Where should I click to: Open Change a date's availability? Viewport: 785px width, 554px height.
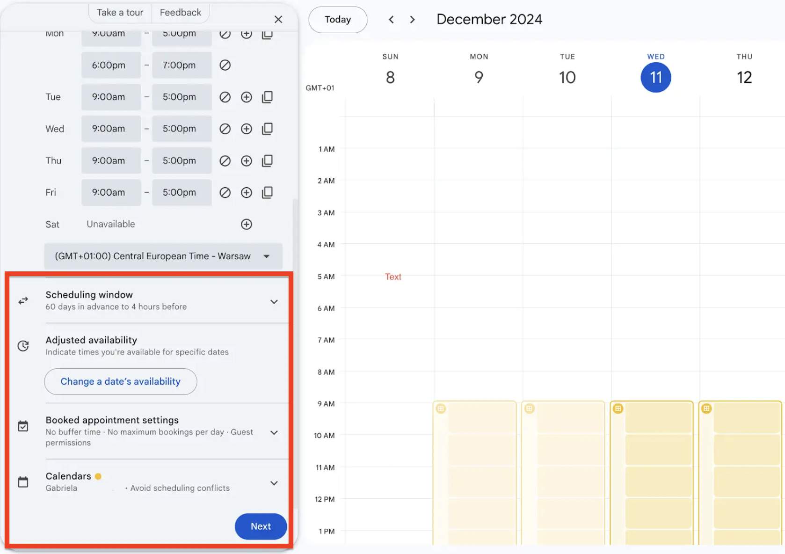point(120,381)
